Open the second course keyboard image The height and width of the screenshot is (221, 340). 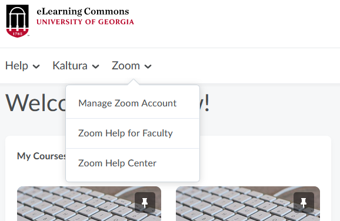[248, 204]
